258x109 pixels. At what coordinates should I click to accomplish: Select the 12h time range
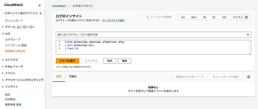coord(224,17)
